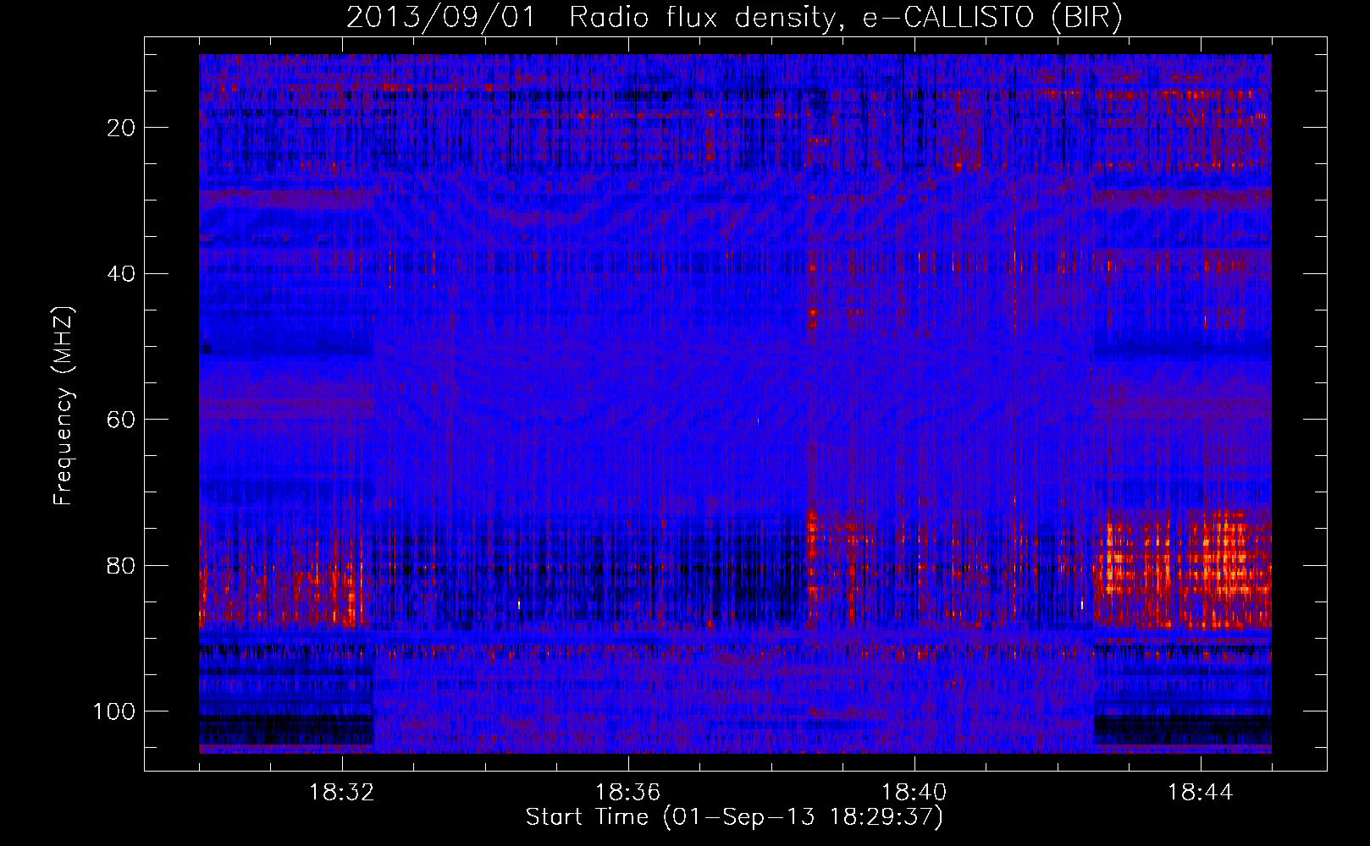Click the 'Start Time (01-Sep-13 18:29:37)' axis label
Screen dimensions: 1370x846
click(734, 817)
